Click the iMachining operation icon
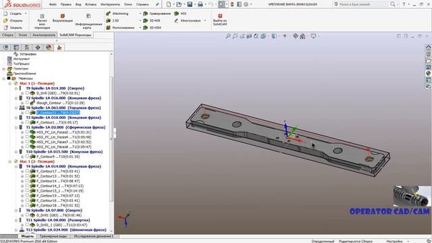The image size is (432, 243). pyautogui.click(x=108, y=13)
